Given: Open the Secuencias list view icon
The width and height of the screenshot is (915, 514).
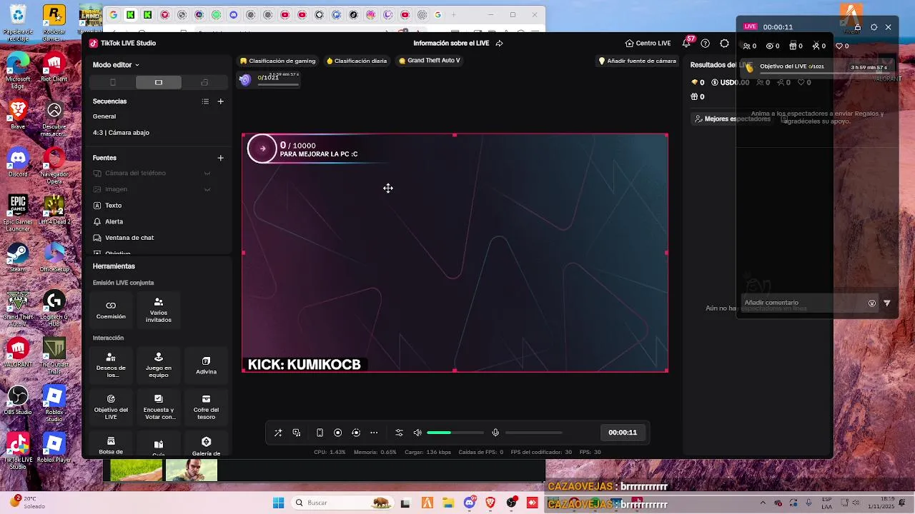Looking at the screenshot, I should [x=205, y=101].
